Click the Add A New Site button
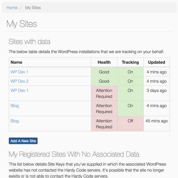The height and width of the screenshot is (178, 178). pos(23,141)
